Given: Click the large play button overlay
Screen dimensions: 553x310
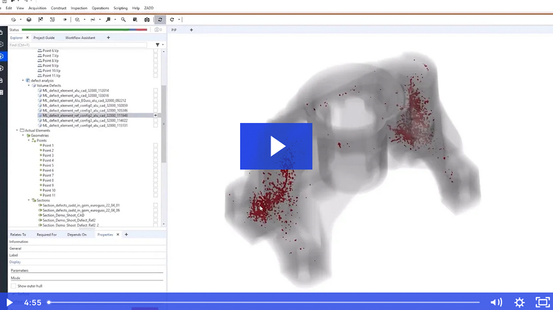Looking at the screenshot, I should (x=276, y=146).
